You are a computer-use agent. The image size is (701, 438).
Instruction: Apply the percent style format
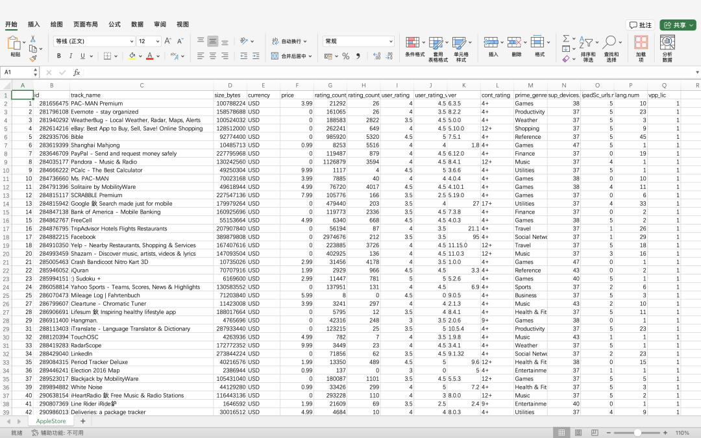[x=345, y=56]
